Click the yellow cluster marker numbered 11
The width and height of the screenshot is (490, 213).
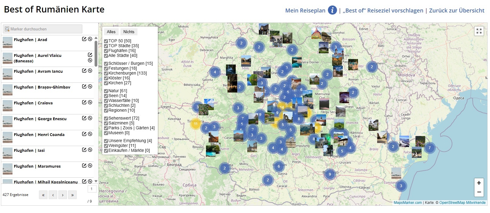click(196, 124)
